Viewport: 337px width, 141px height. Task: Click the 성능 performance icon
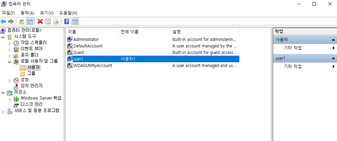[16, 80]
